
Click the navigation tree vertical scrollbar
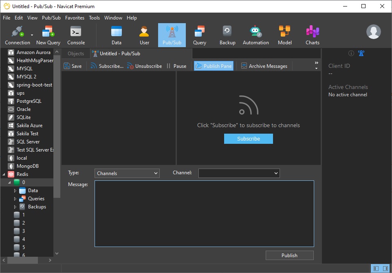pyautogui.click(x=57, y=126)
